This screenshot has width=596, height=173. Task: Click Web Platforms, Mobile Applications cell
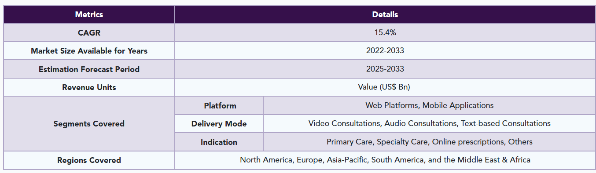(x=429, y=105)
